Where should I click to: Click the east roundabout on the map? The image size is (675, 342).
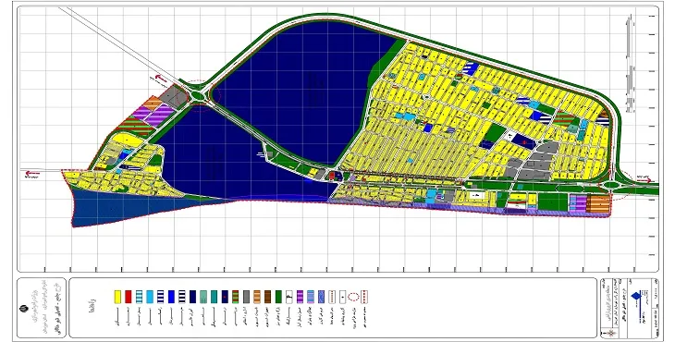pyautogui.click(x=611, y=186)
